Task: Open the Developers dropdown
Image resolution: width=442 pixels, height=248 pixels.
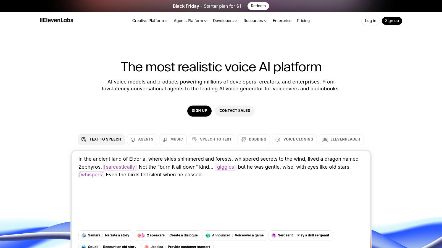Action: 225,21
